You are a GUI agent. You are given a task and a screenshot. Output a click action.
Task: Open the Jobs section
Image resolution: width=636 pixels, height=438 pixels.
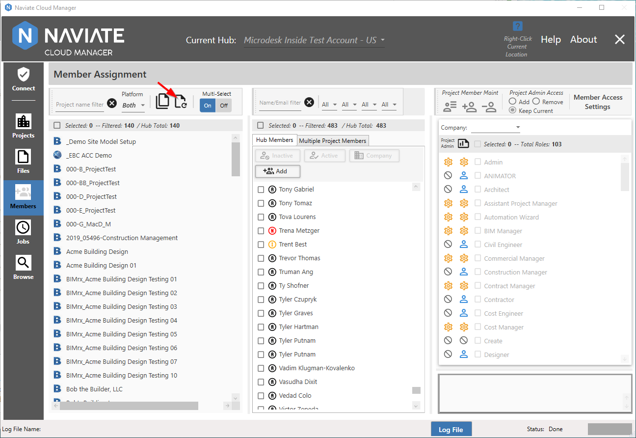point(24,232)
